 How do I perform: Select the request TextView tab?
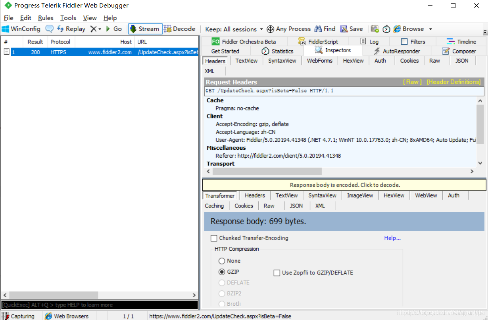pos(246,61)
